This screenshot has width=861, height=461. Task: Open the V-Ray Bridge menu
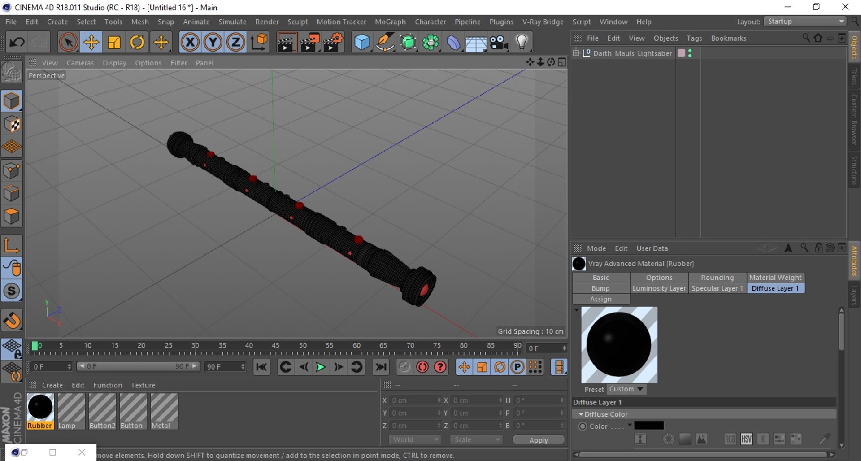coord(543,22)
